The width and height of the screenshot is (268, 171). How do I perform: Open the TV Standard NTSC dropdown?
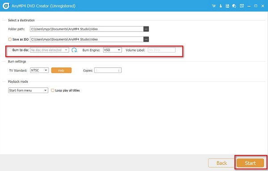39,70
